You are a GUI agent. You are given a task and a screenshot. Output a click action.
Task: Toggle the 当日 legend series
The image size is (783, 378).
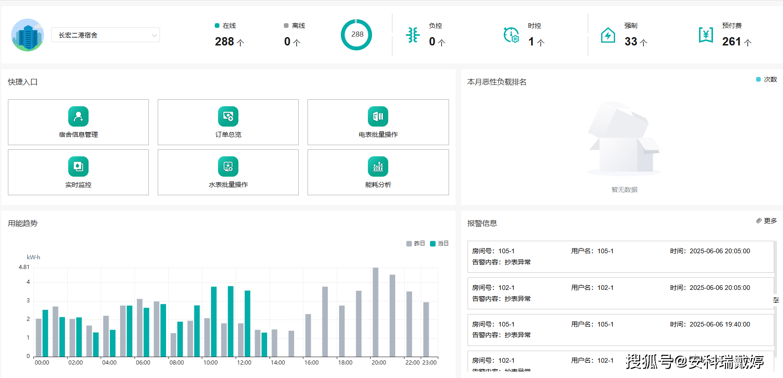tap(439, 243)
